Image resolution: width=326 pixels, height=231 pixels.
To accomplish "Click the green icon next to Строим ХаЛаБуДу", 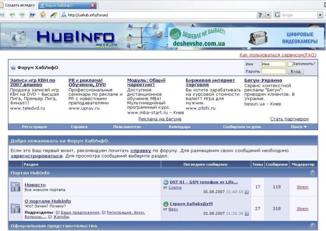I will coord(166,204).
